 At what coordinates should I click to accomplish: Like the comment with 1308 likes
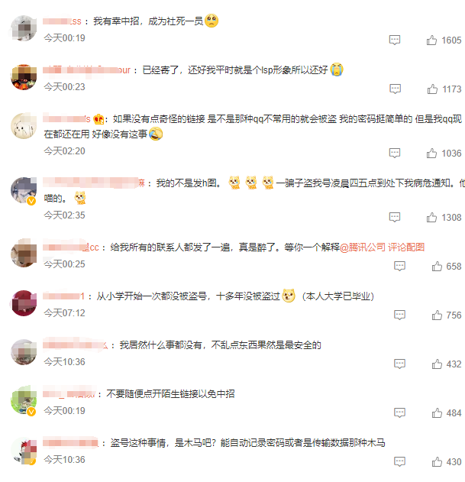pos(431,218)
